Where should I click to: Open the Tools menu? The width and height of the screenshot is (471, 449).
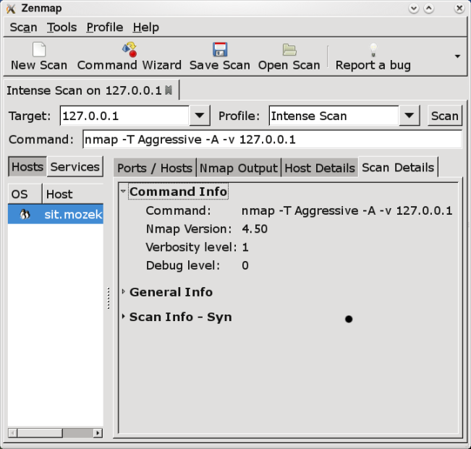tap(62, 27)
